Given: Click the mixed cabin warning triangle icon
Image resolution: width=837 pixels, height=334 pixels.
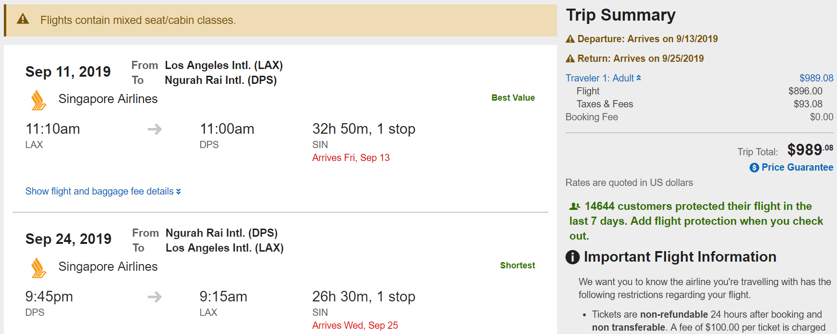Looking at the screenshot, I should coord(23,19).
